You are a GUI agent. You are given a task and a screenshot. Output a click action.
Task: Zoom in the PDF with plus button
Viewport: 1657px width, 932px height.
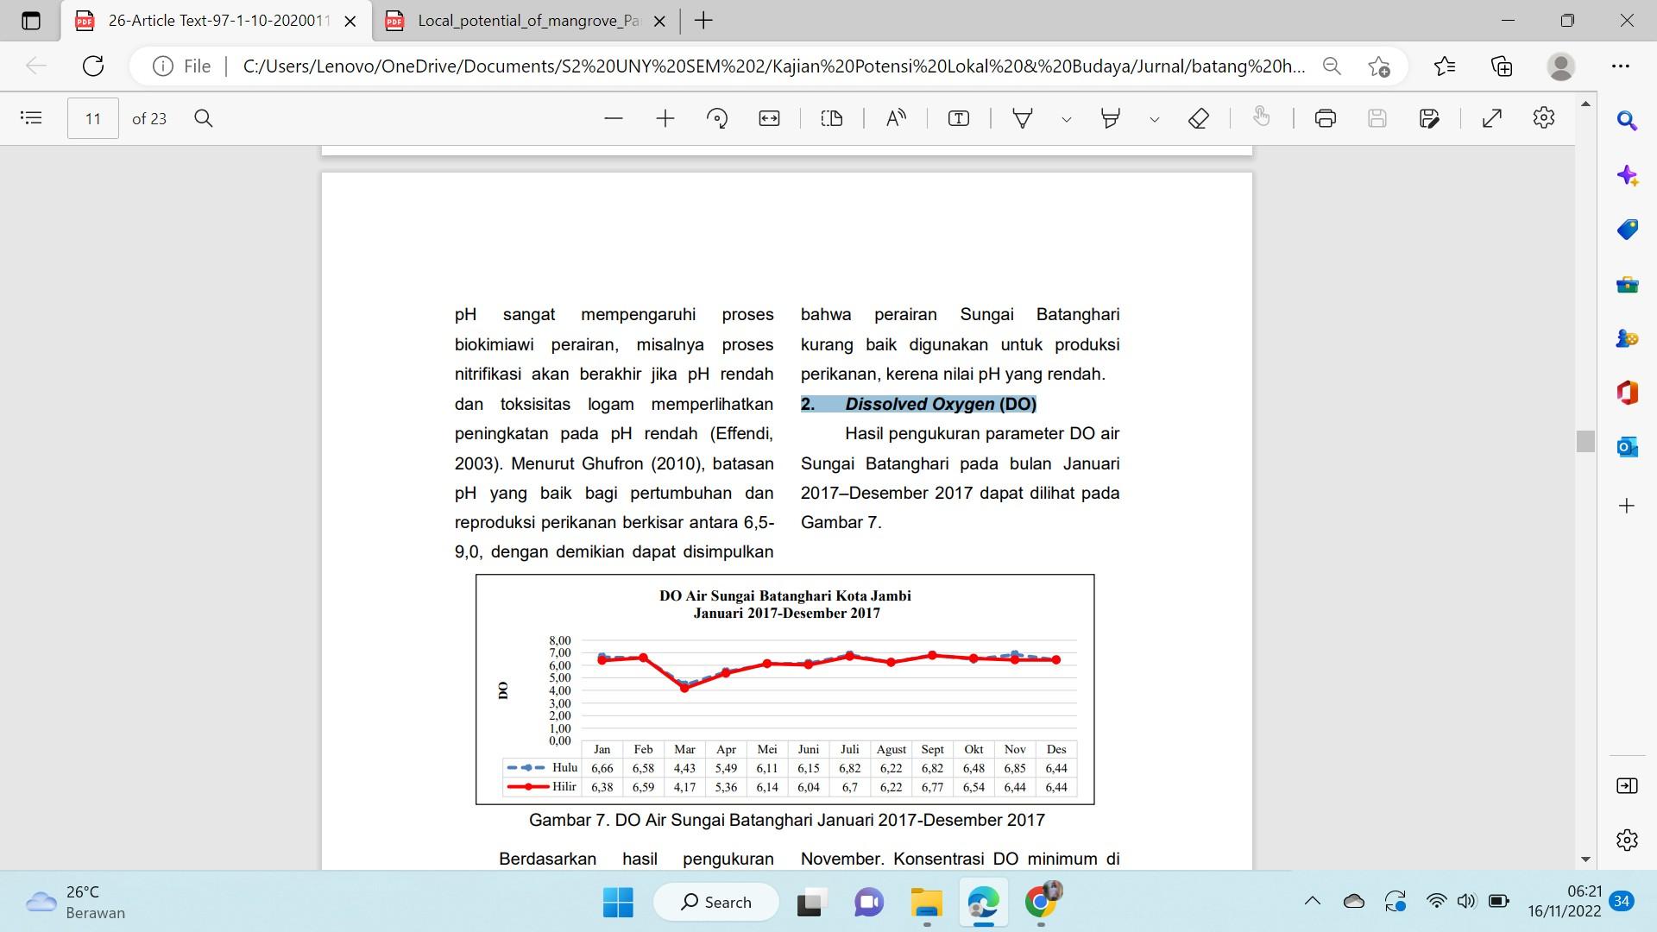[x=665, y=118]
